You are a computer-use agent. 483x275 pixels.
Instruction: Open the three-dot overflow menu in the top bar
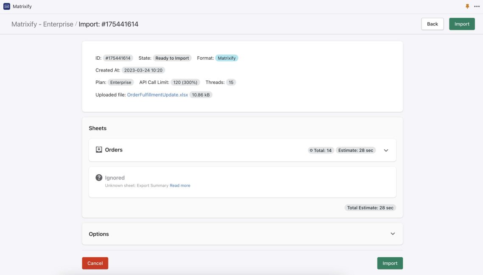[x=477, y=6]
